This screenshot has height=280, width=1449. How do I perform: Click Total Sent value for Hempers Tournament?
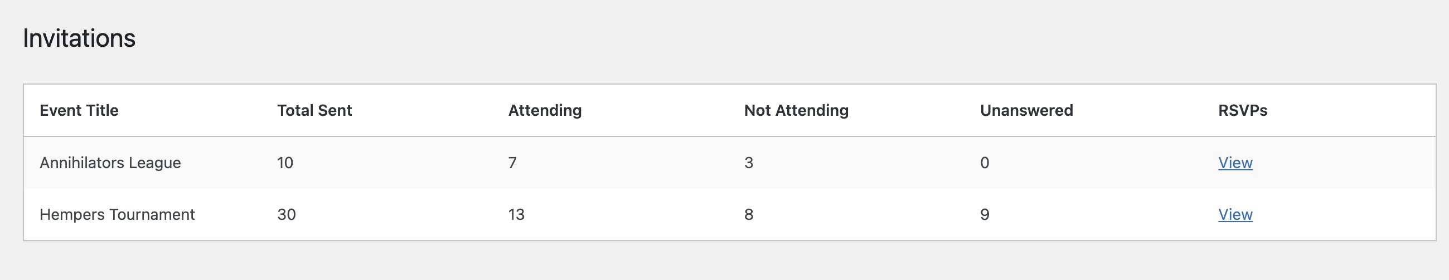click(x=287, y=214)
